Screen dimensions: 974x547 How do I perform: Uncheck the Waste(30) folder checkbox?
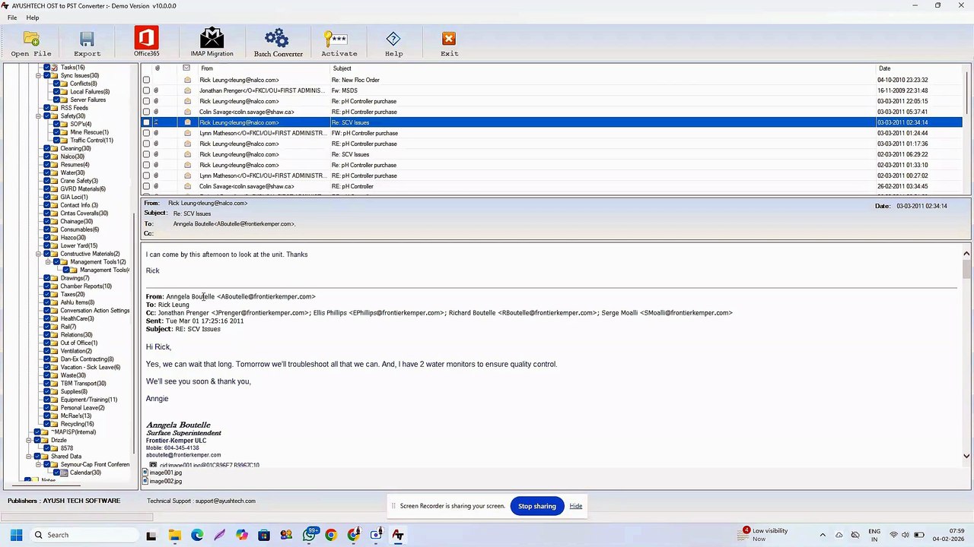(x=47, y=375)
